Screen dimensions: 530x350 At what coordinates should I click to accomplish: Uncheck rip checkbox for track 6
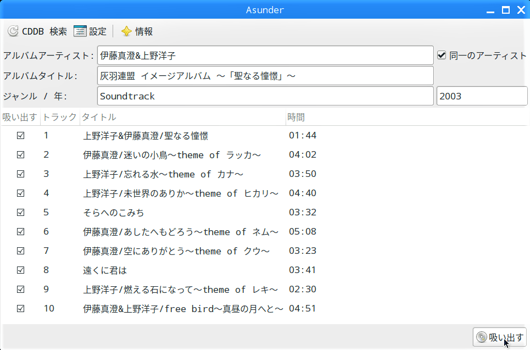point(21,232)
